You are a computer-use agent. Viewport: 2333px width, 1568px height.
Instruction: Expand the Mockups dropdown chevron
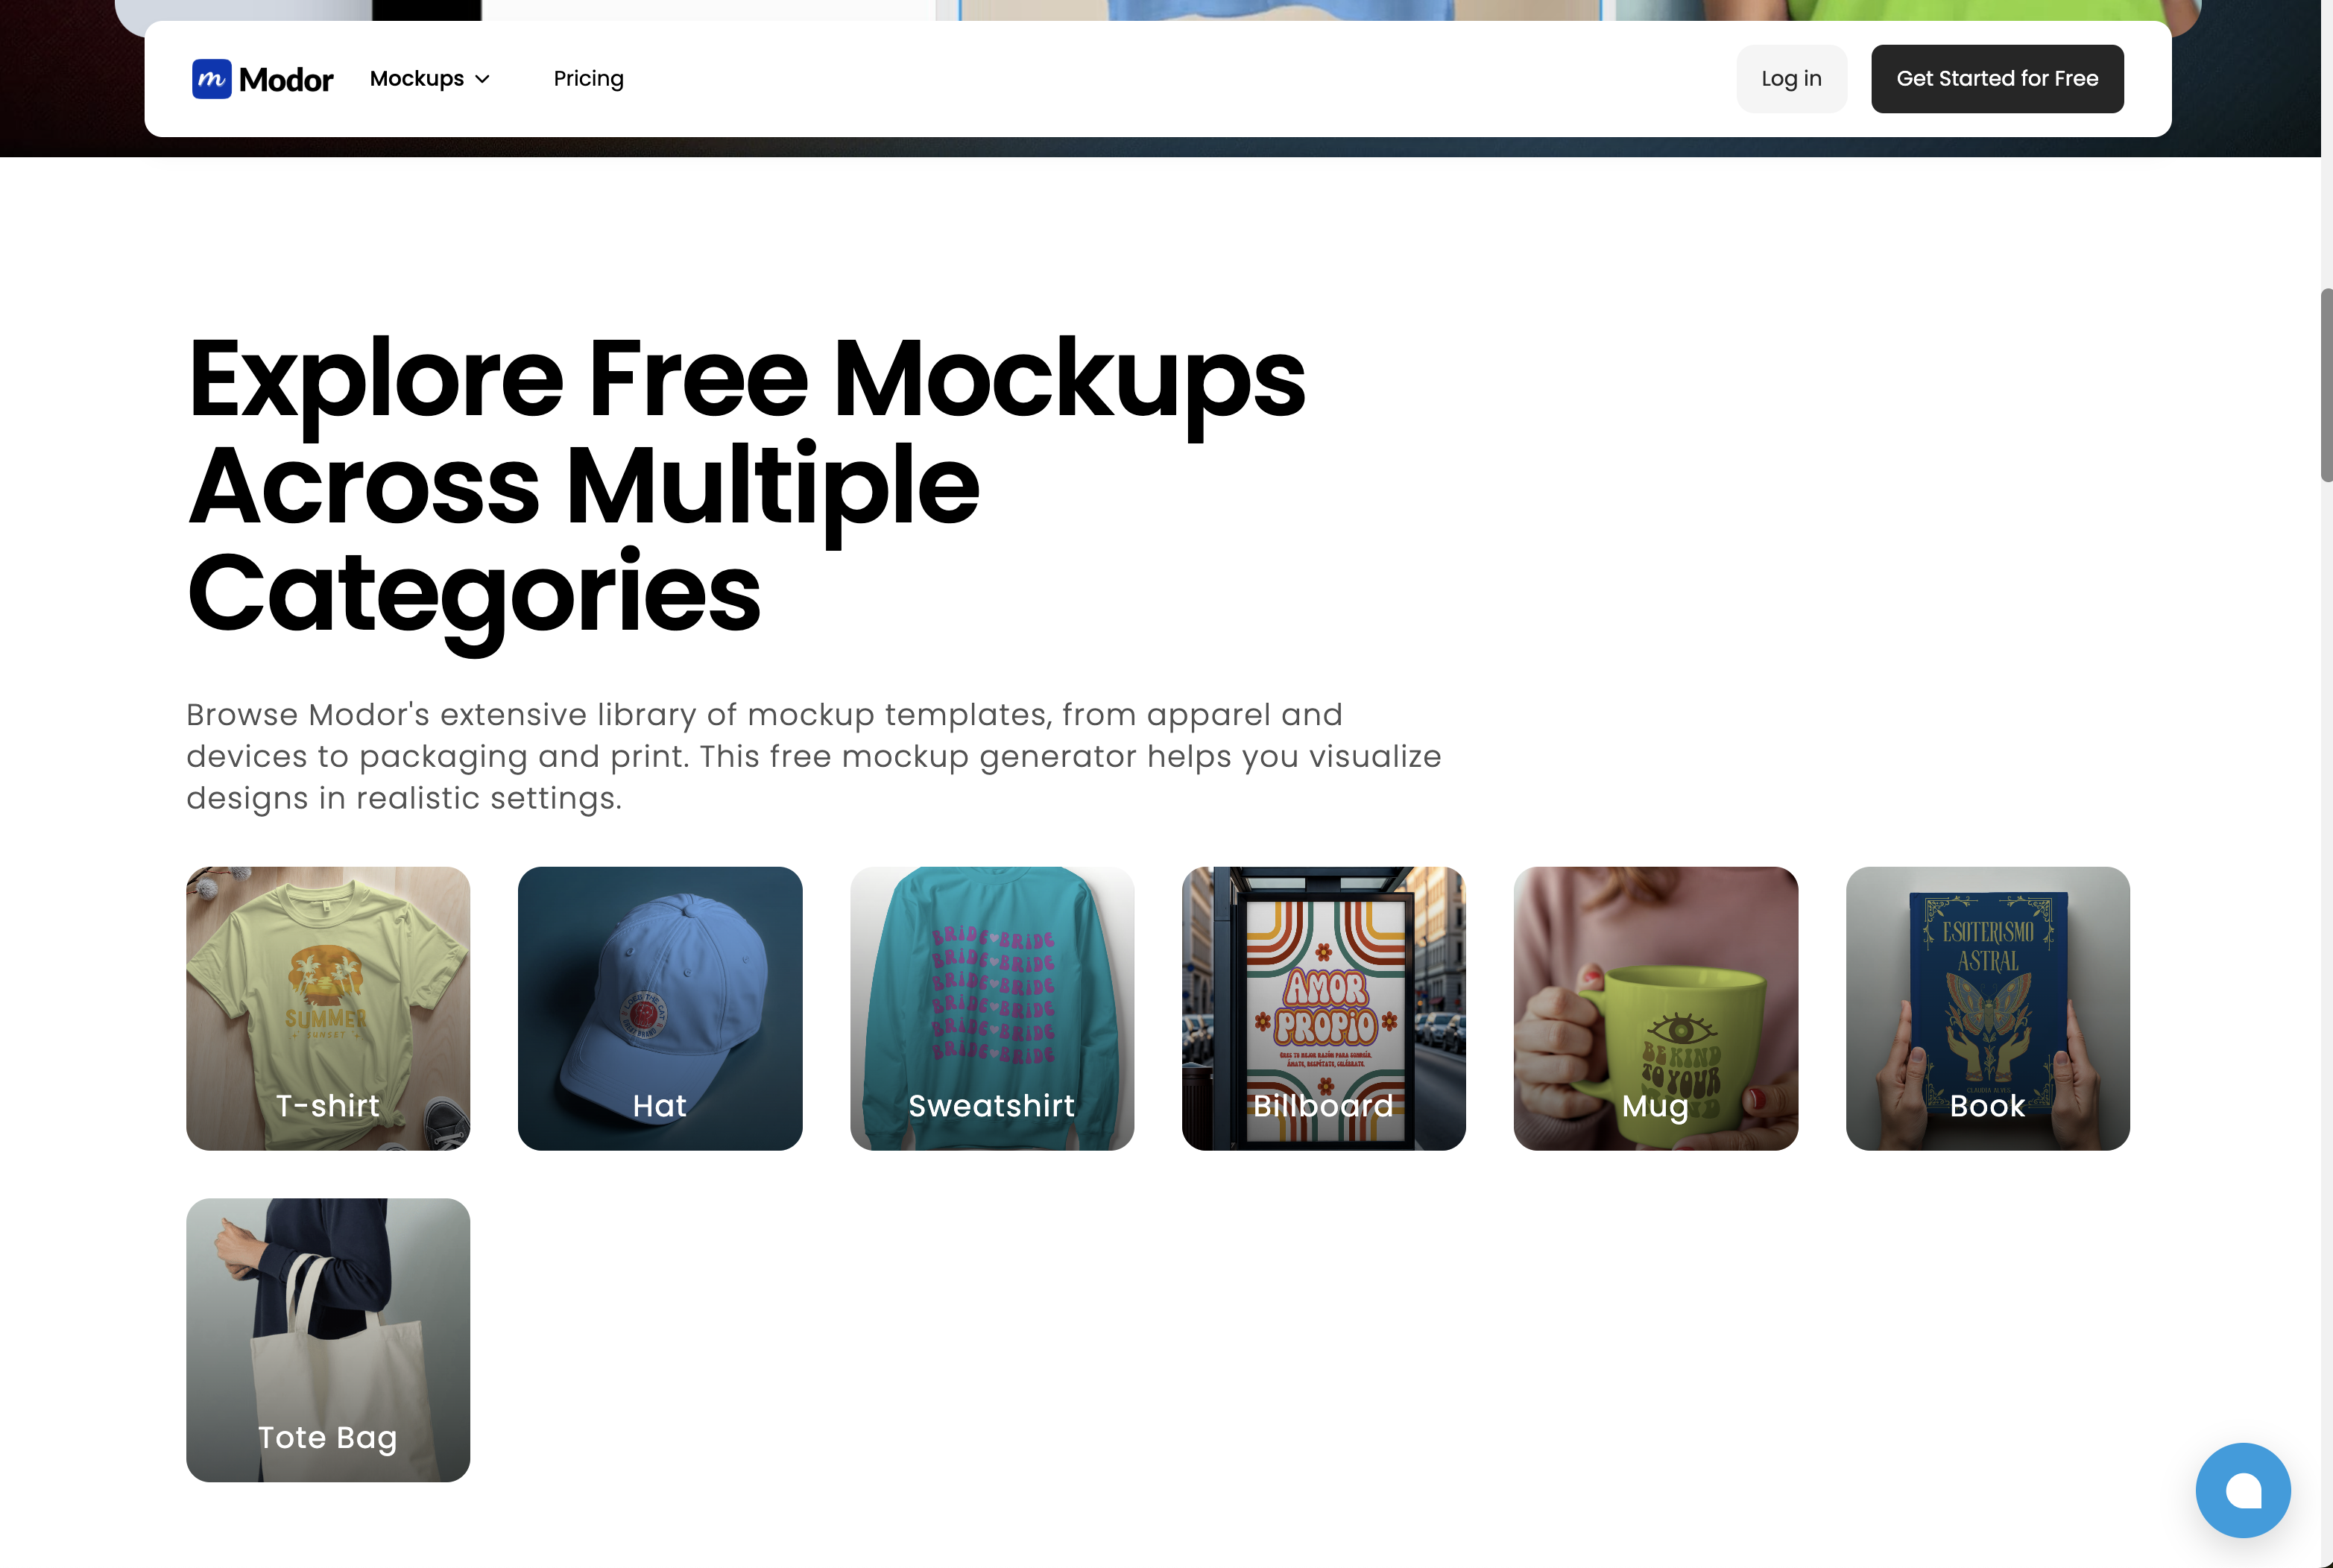click(482, 79)
